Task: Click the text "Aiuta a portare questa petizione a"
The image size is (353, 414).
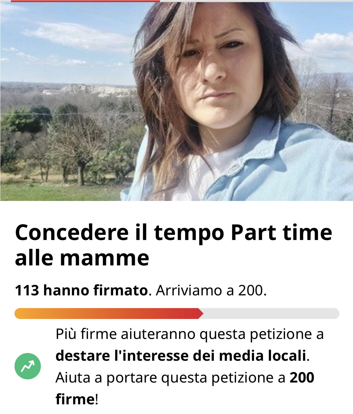Action: [x=171, y=378]
